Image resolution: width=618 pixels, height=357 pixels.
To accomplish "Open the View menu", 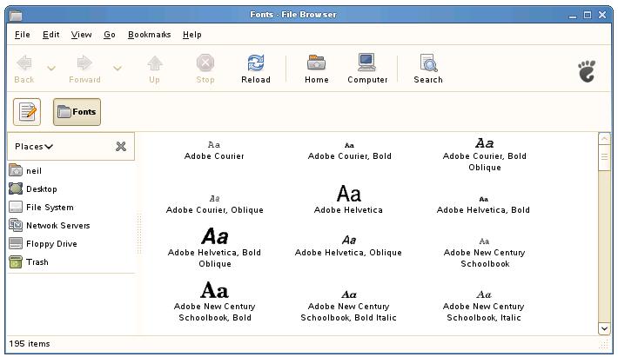I will point(81,35).
